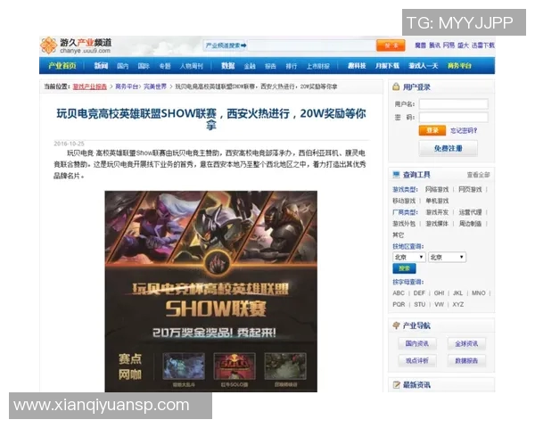Image resolution: width=535 pixels, height=428 pixels.
Task: Click the 盛大 quick link at top
Action: pyautogui.click(x=463, y=45)
